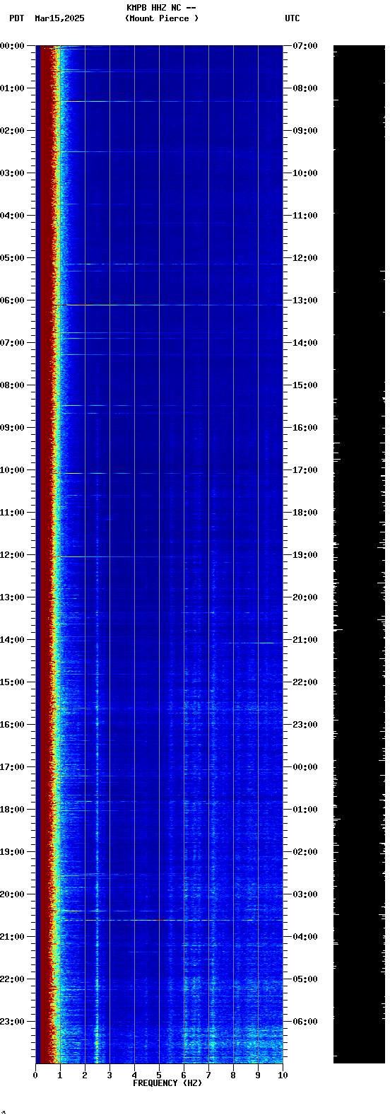Click the 12:00 UTC label on the right axis

(305, 258)
